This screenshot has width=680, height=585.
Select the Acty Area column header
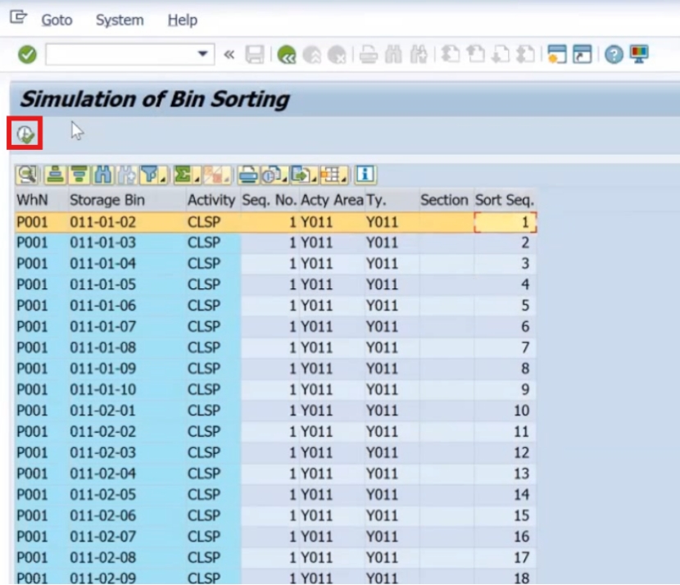(332, 201)
